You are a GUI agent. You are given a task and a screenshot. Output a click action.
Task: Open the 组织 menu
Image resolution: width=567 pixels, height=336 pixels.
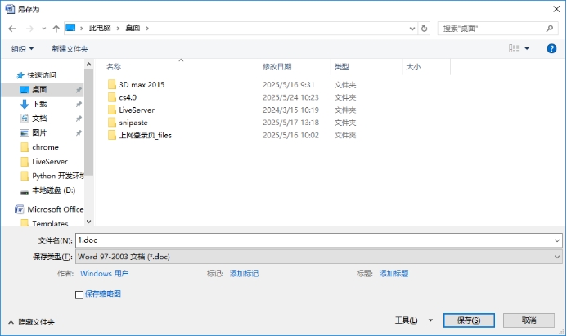click(22, 49)
